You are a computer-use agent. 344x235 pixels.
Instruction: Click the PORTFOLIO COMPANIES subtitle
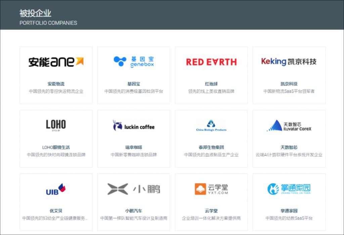click(x=48, y=23)
